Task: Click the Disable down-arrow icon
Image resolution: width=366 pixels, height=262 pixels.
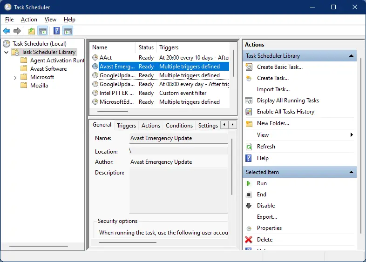Action: coord(249,206)
